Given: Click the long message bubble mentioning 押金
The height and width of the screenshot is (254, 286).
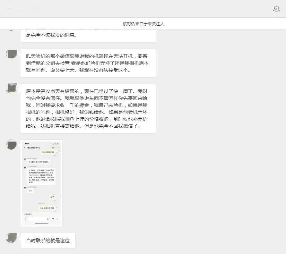Looking at the screenshot, I should click(88, 108).
